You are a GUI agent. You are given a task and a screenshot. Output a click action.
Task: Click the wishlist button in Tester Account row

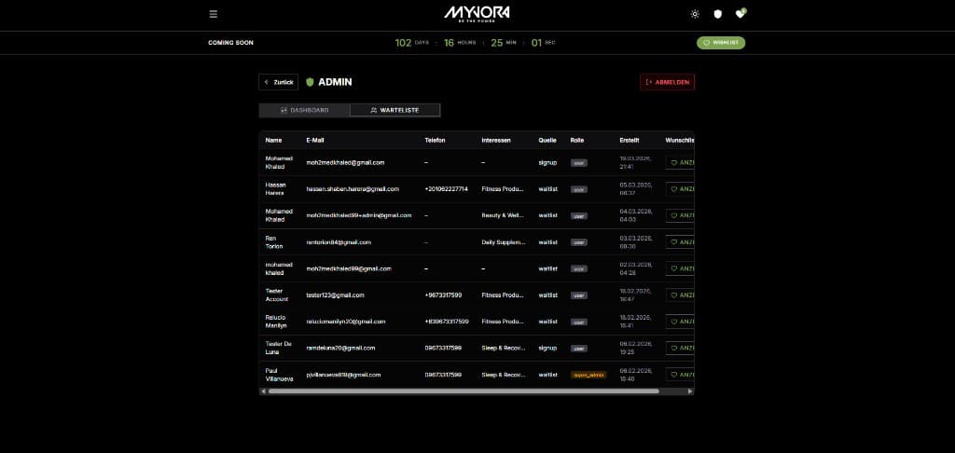click(680, 295)
